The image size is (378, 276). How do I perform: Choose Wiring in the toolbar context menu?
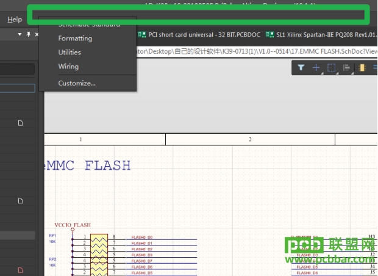coord(68,67)
